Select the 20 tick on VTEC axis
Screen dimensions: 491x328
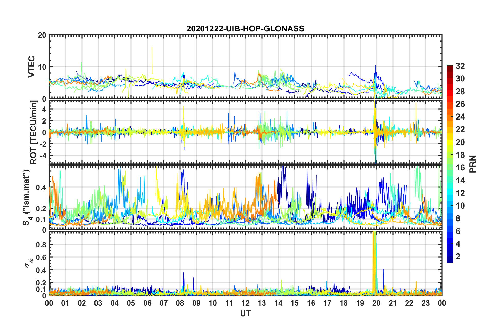point(42,35)
